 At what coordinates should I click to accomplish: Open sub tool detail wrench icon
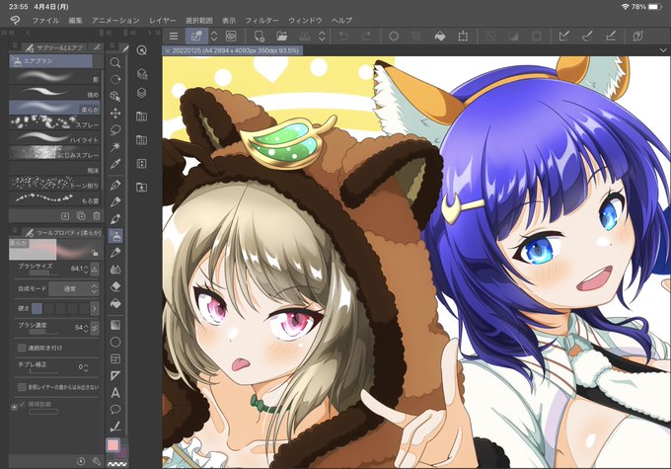pos(97,461)
